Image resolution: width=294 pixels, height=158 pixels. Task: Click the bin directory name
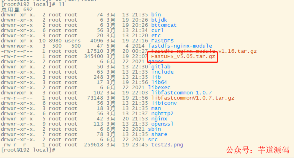click(156, 15)
